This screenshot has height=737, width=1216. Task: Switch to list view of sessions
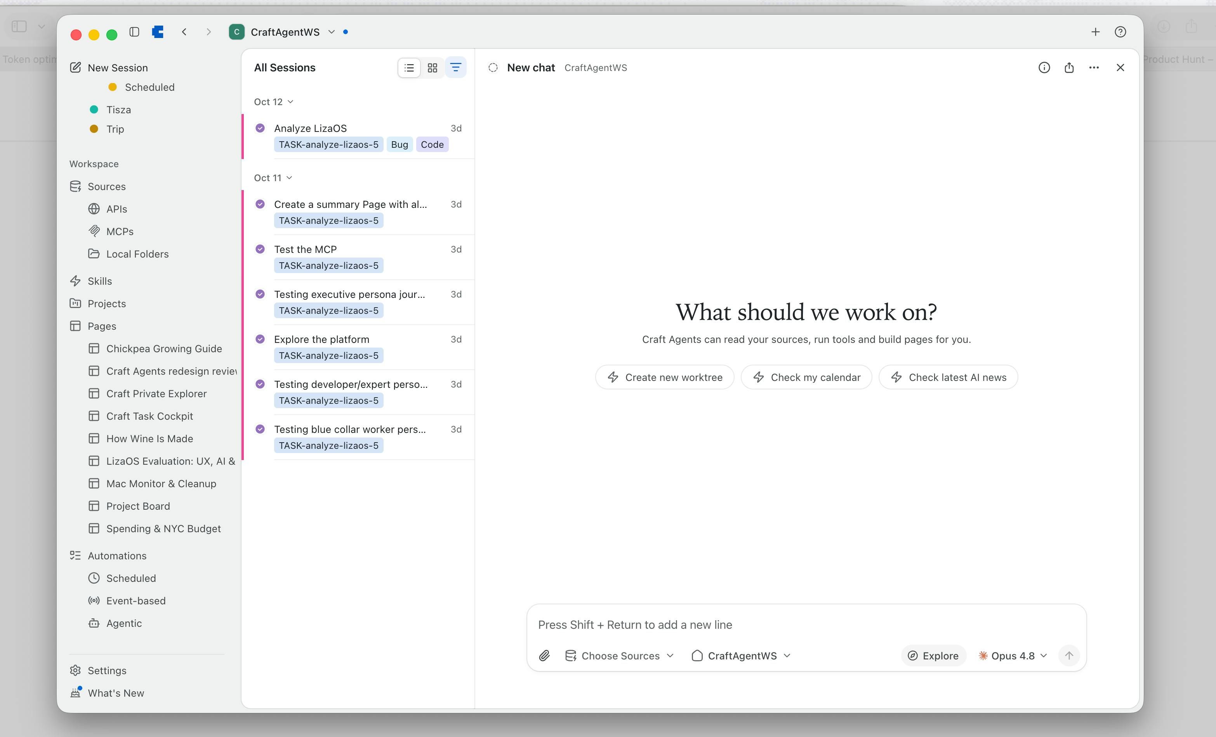pyautogui.click(x=408, y=67)
